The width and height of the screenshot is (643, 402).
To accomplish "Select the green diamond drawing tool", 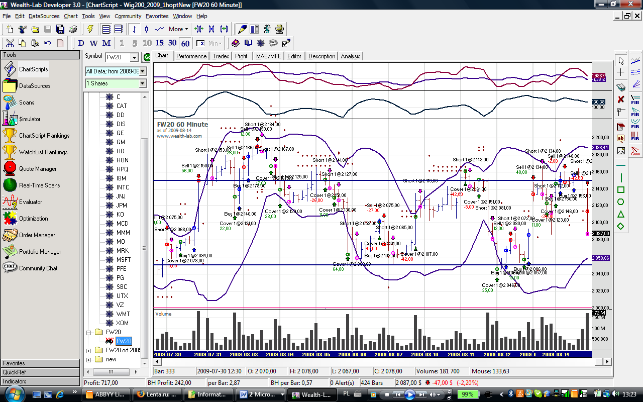I will tap(621, 227).
